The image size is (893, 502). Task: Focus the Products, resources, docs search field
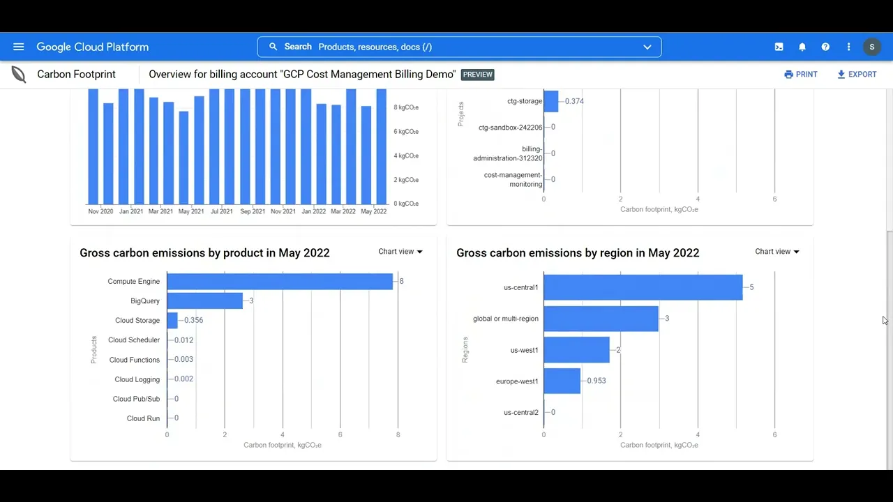click(x=459, y=47)
